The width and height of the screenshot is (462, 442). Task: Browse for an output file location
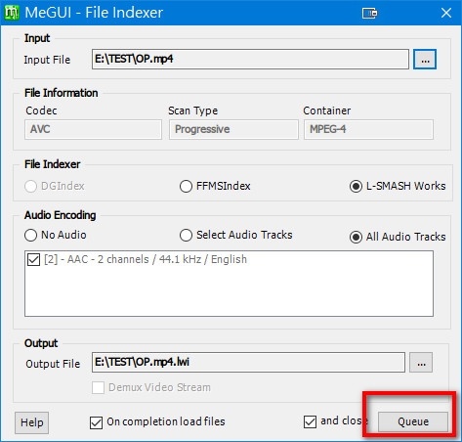click(421, 362)
